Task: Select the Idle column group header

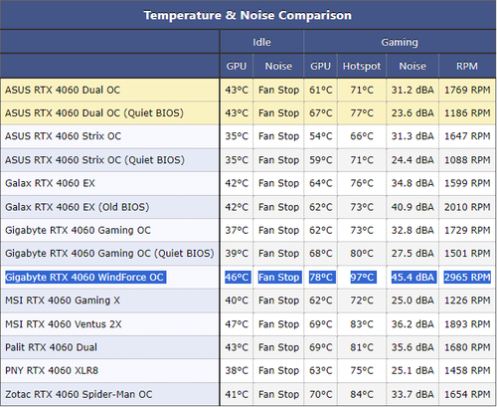Action: (x=261, y=42)
